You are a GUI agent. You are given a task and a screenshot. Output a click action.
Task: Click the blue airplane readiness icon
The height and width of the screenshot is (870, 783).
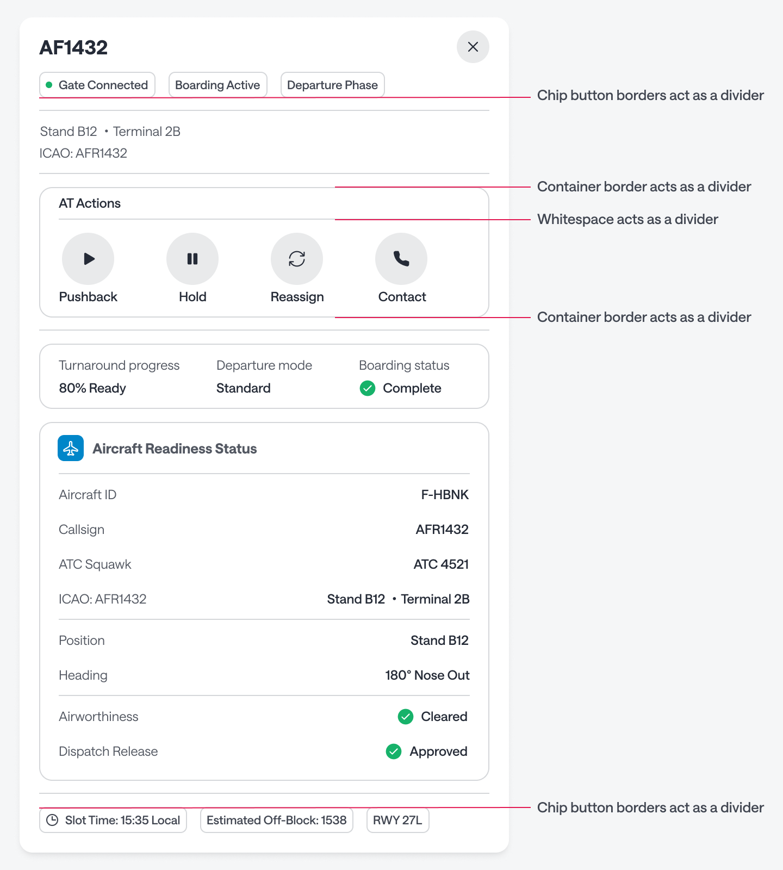[71, 448]
